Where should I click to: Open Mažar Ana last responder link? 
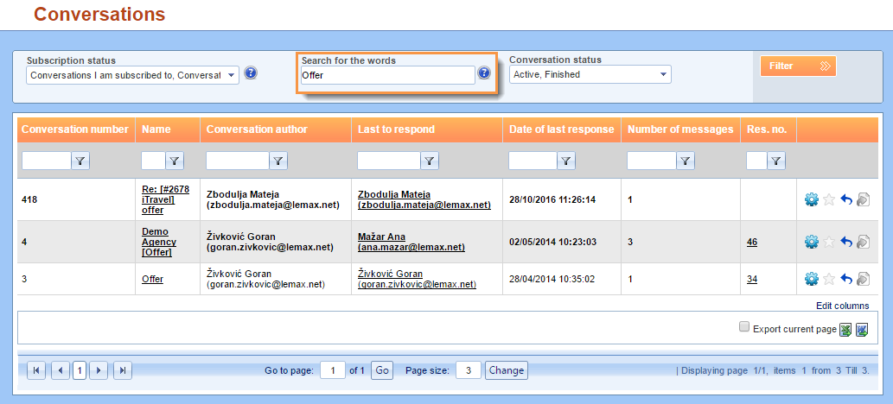tap(411, 242)
